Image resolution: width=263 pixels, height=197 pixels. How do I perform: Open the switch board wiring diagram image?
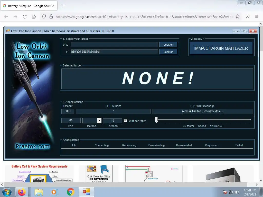(x=154, y=174)
